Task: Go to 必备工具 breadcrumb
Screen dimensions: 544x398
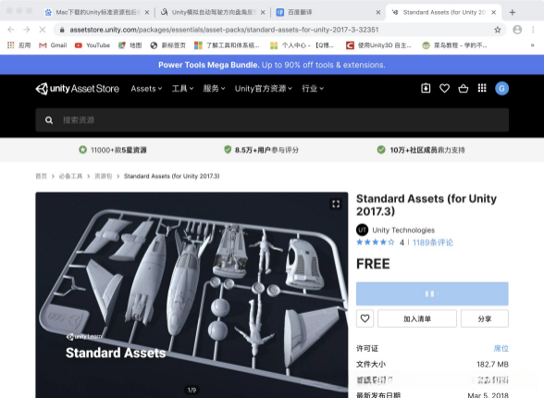Action: (x=70, y=176)
